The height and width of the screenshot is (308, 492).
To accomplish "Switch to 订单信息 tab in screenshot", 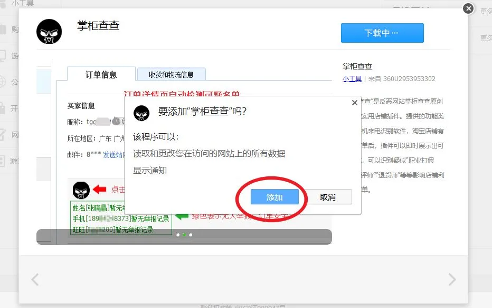I will [101, 74].
